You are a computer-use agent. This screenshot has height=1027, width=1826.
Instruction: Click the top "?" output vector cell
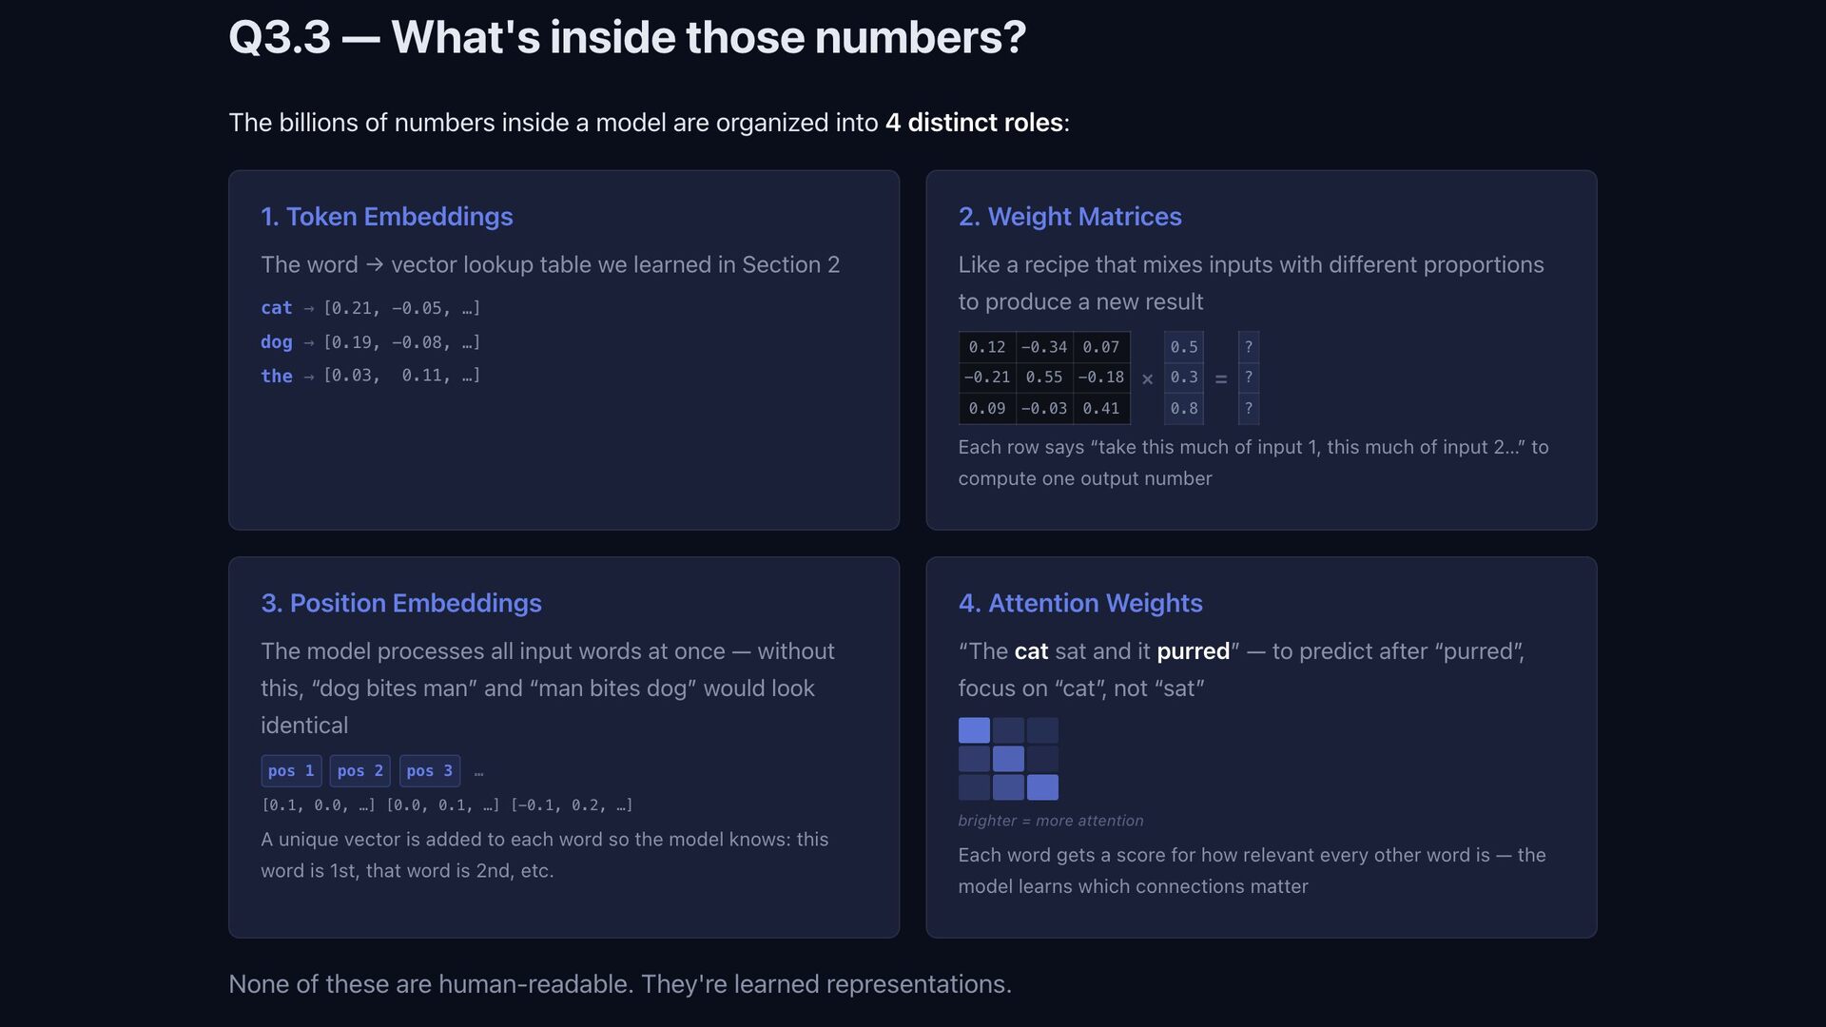(1248, 347)
